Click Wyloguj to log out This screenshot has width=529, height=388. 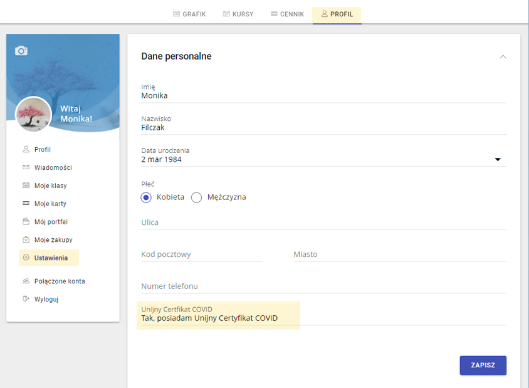[46, 299]
